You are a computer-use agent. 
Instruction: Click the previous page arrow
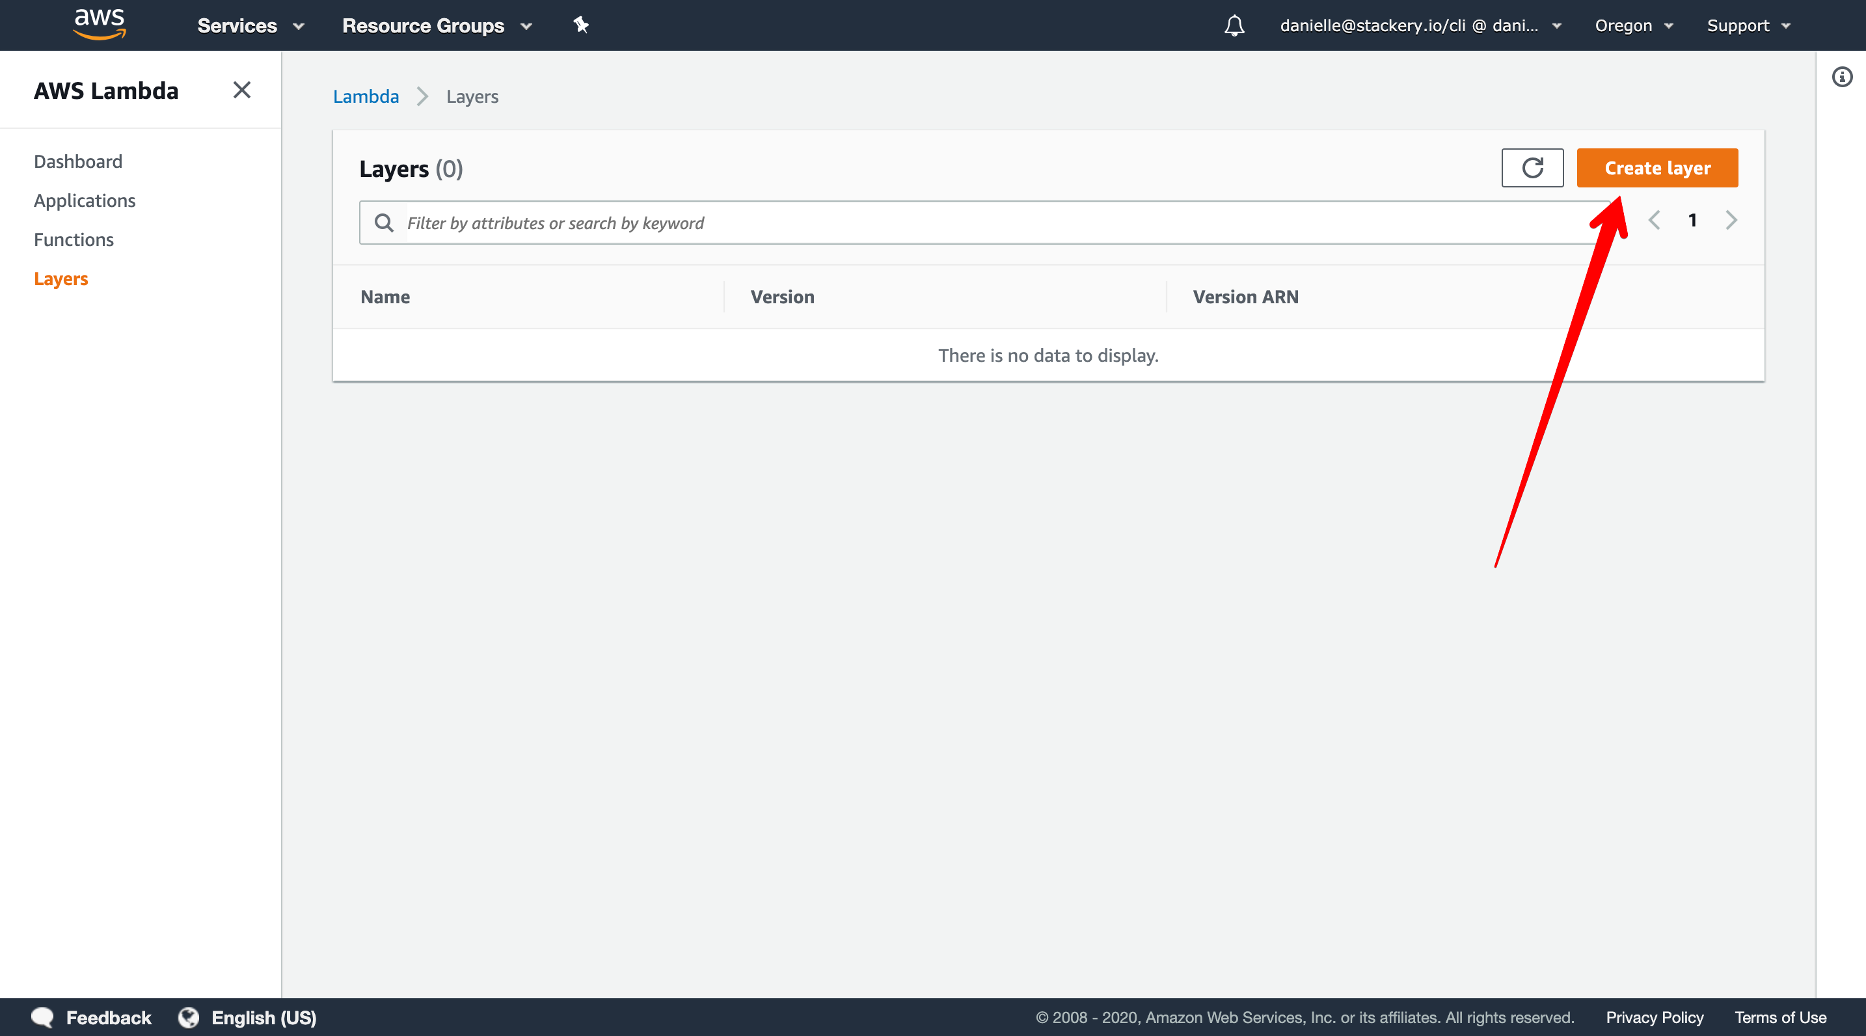pyautogui.click(x=1657, y=221)
